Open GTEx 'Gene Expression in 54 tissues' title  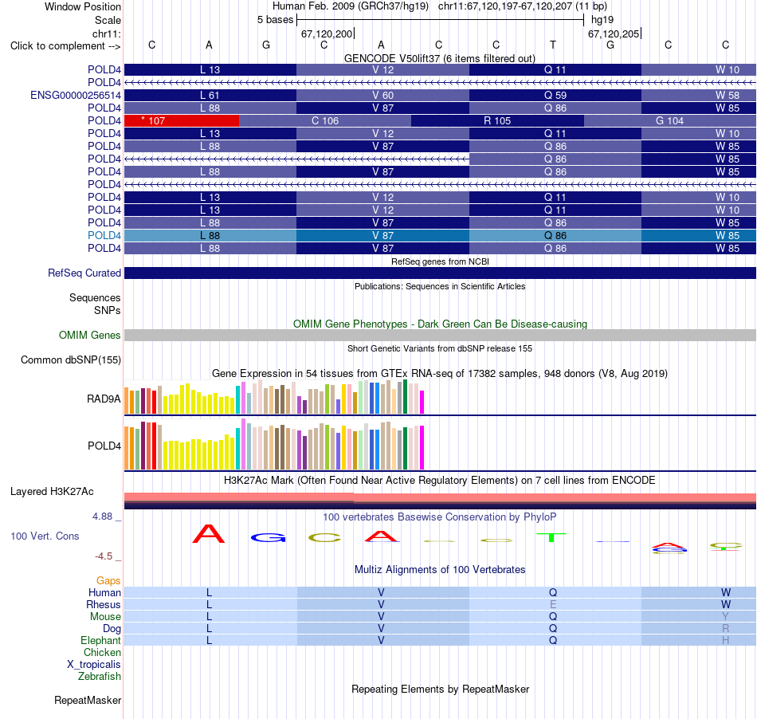[x=440, y=373]
